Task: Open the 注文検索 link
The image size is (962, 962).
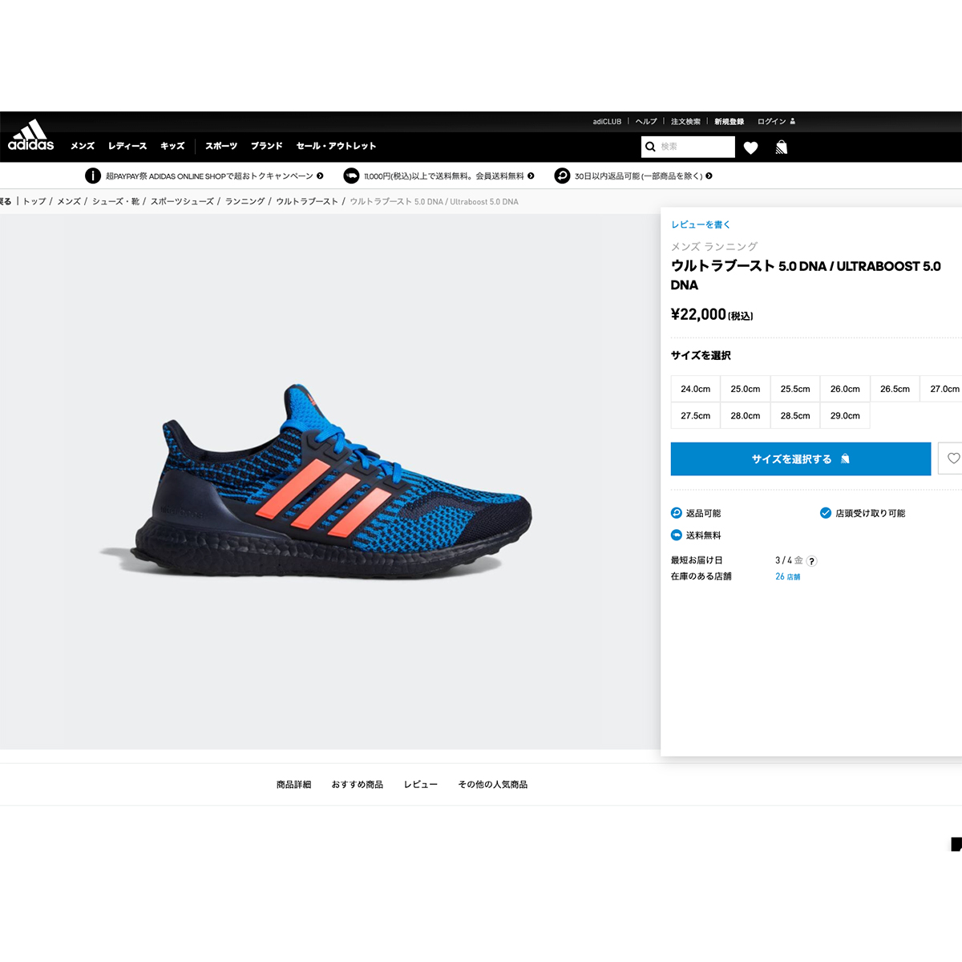Action: [x=685, y=122]
